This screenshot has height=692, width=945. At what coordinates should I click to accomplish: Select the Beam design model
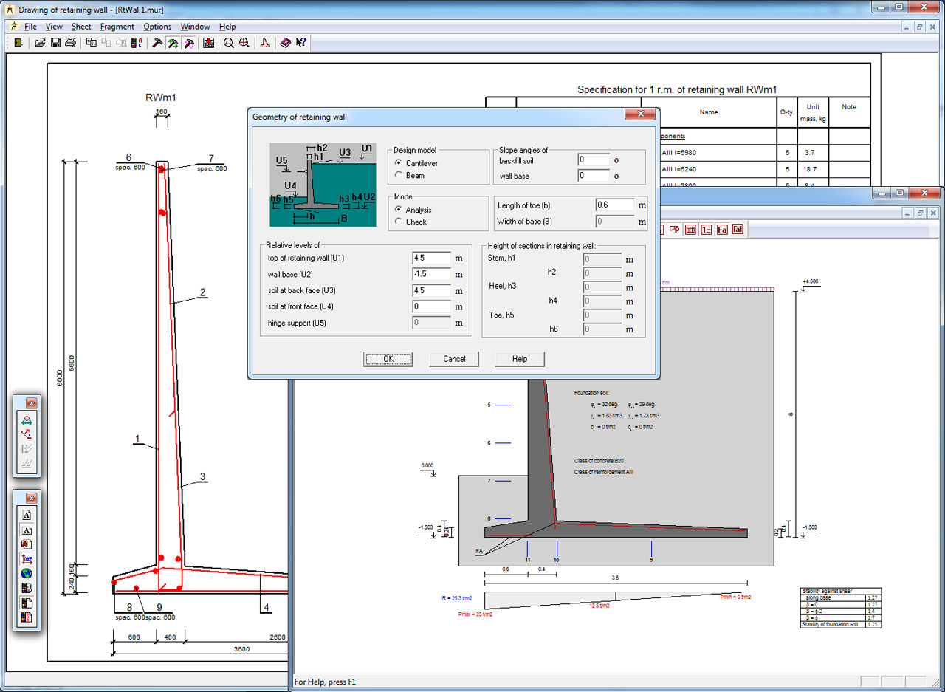pos(399,176)
